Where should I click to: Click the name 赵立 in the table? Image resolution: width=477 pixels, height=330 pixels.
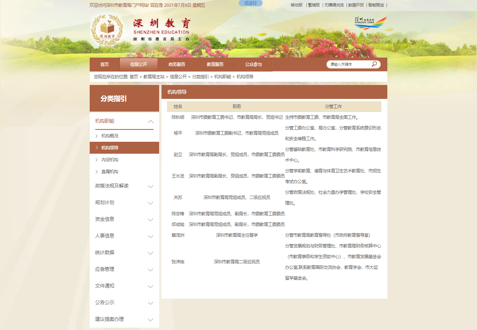(178, 154)
